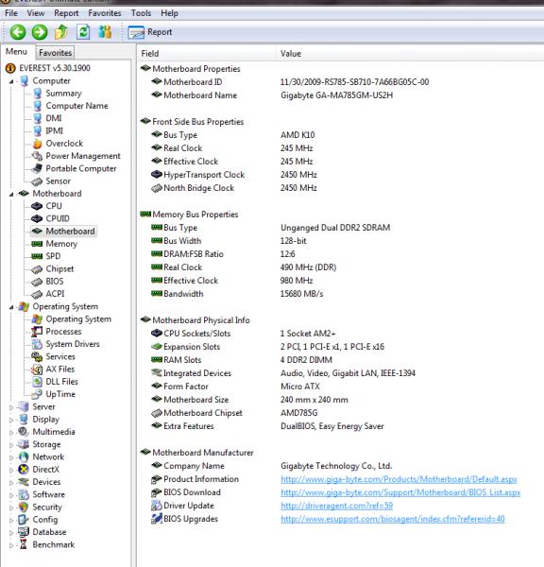Select the Bandwidth 15680 MB/s value
This screenshot has width=544, height=567.
pyautogui.click(x=301, y=294)
